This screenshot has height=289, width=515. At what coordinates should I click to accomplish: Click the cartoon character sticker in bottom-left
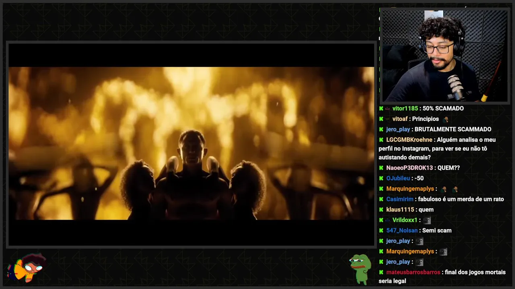(27, 268)
